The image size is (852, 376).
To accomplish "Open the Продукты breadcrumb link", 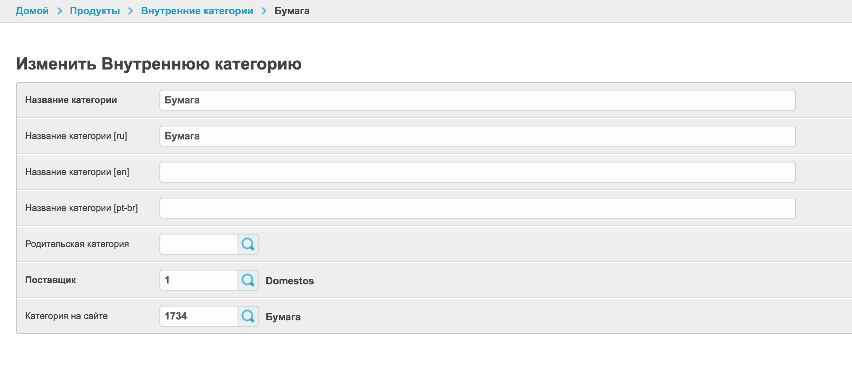I will (95, 11).
